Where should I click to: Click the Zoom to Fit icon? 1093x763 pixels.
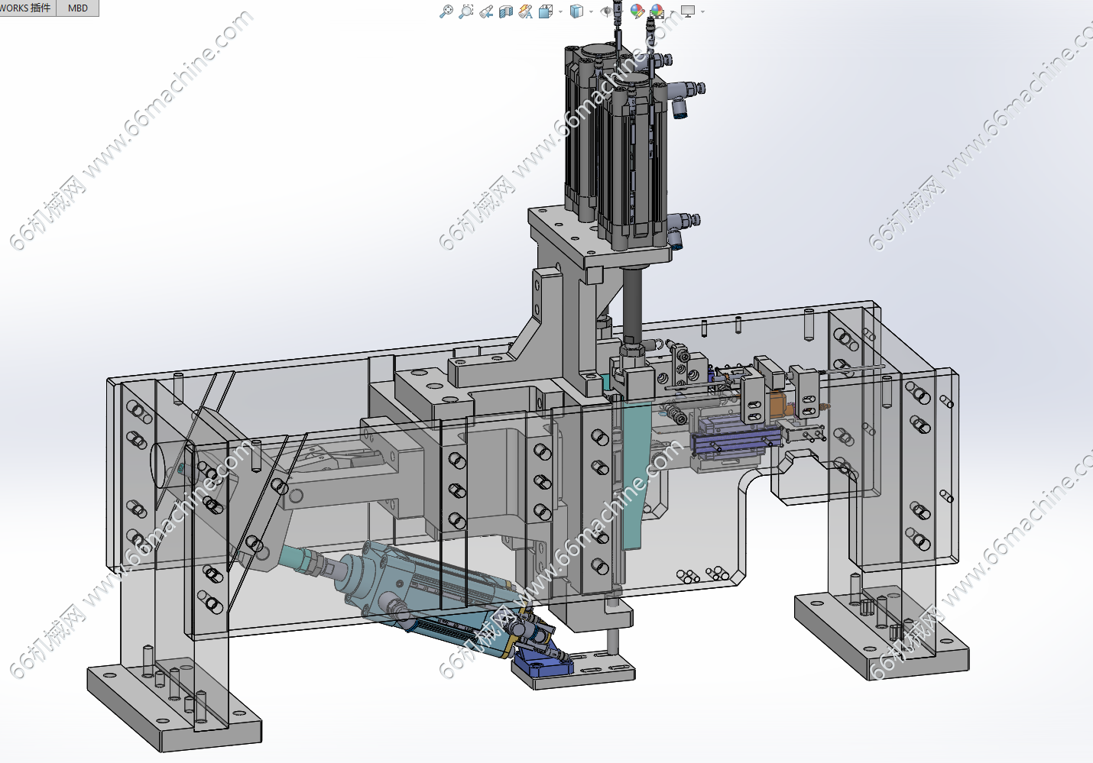[x=446, y=11]
